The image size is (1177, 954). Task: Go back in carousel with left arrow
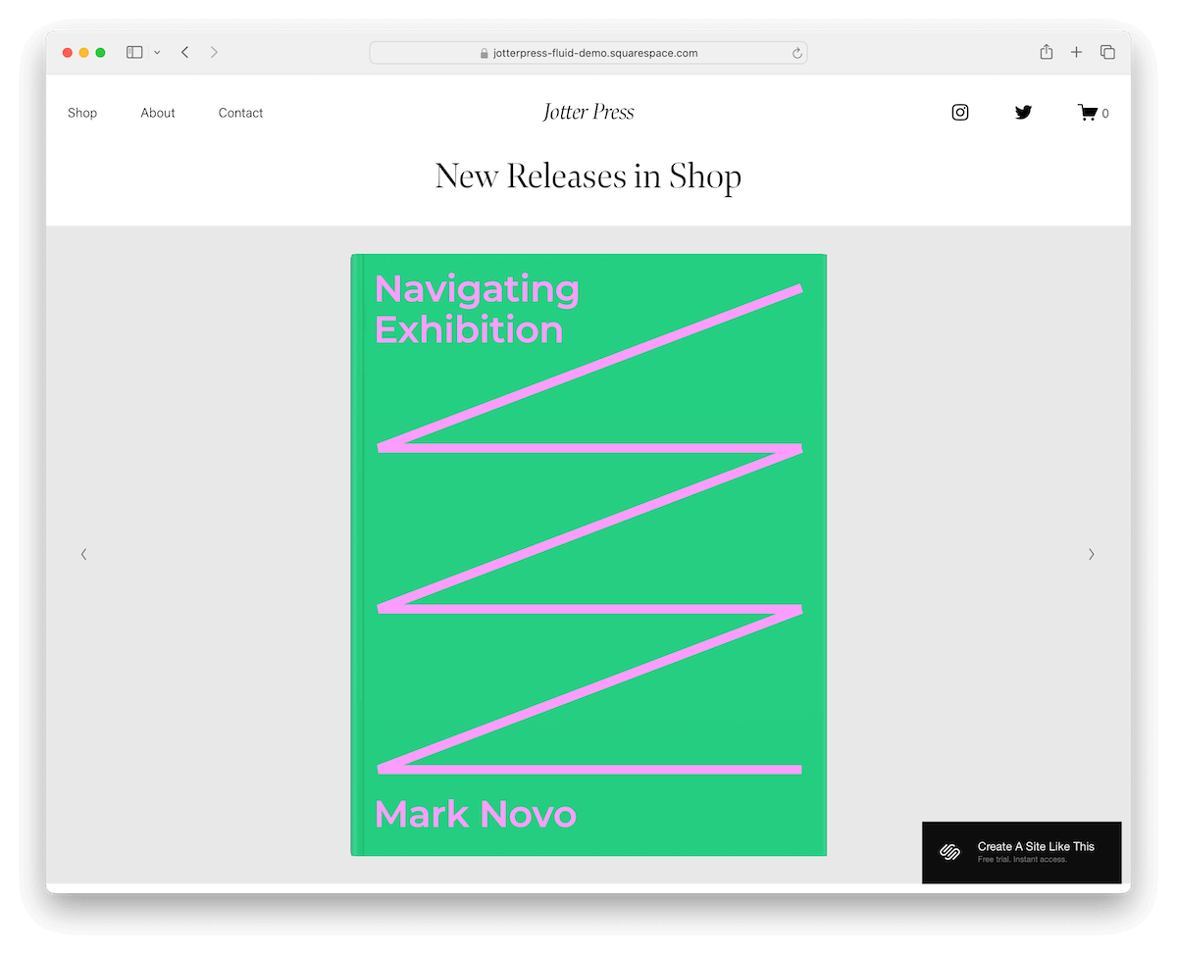pos(83,554)
